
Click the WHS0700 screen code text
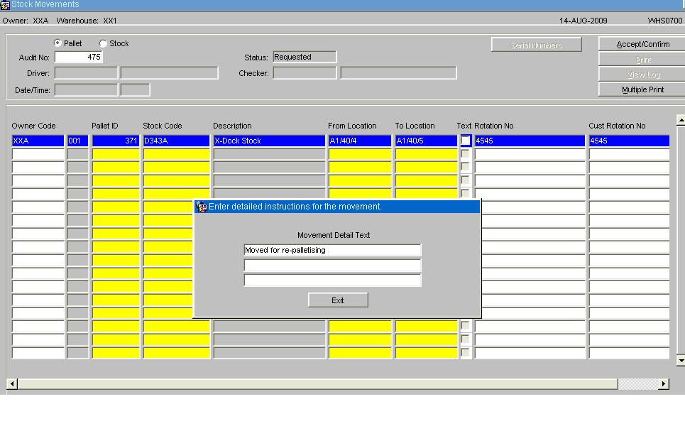tap(664, 21)
